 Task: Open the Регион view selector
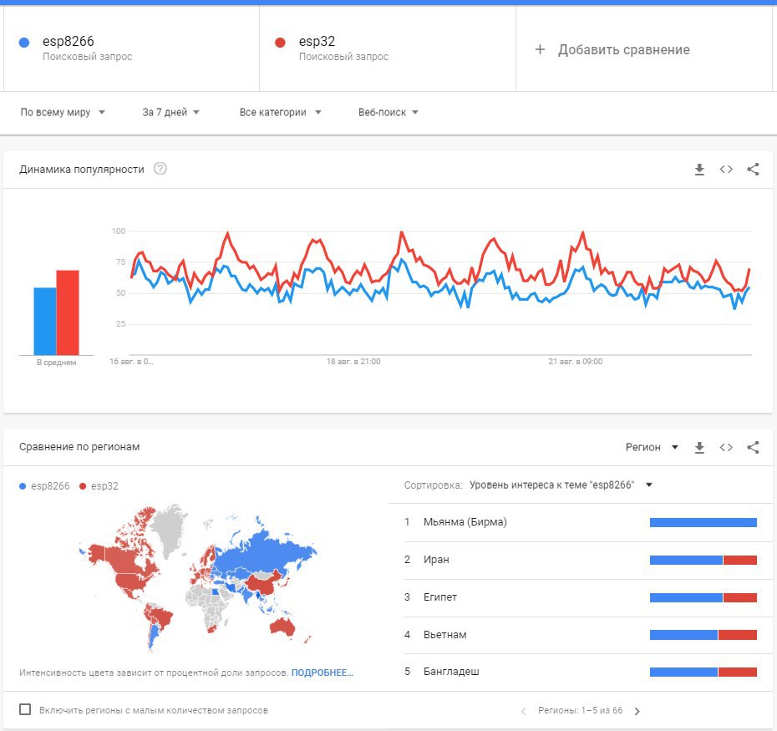(652, 448)
